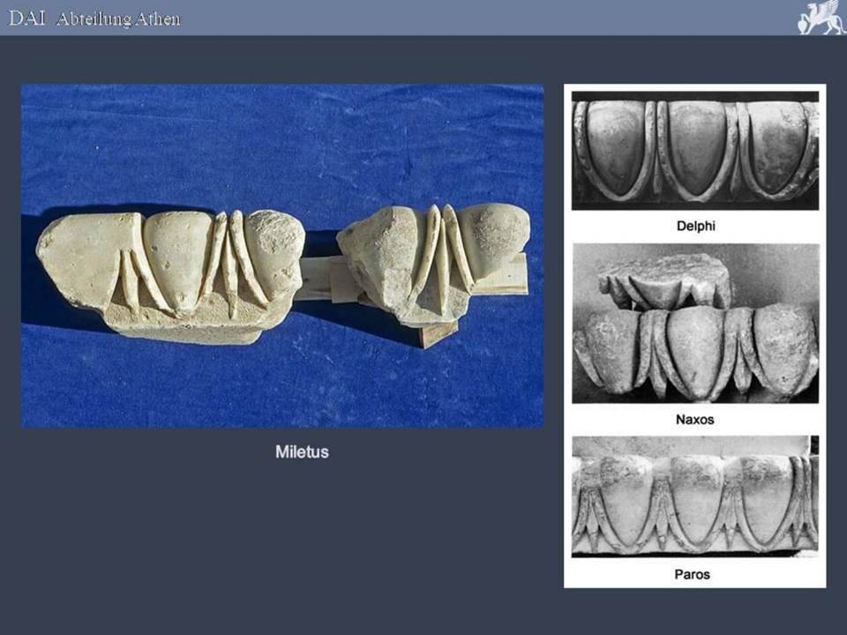Click the 'DAI Abteilung Athen' header title

94,19
